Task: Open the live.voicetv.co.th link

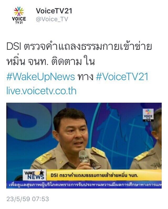Action: (41, 91)
